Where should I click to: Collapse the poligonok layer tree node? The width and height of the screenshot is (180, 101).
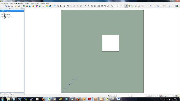pos(1,17)
